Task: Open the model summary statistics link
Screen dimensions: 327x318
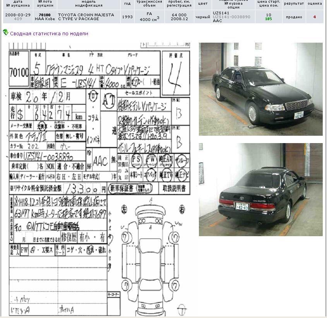Action: point(49,34)
